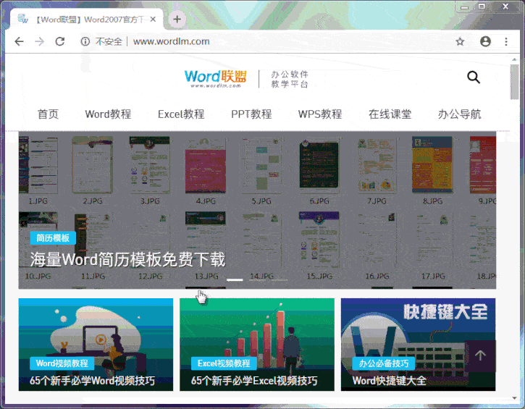The width and height of the screenshot is (525, 409).
Task: Maximize the browser window
Action: click(482, 7)
